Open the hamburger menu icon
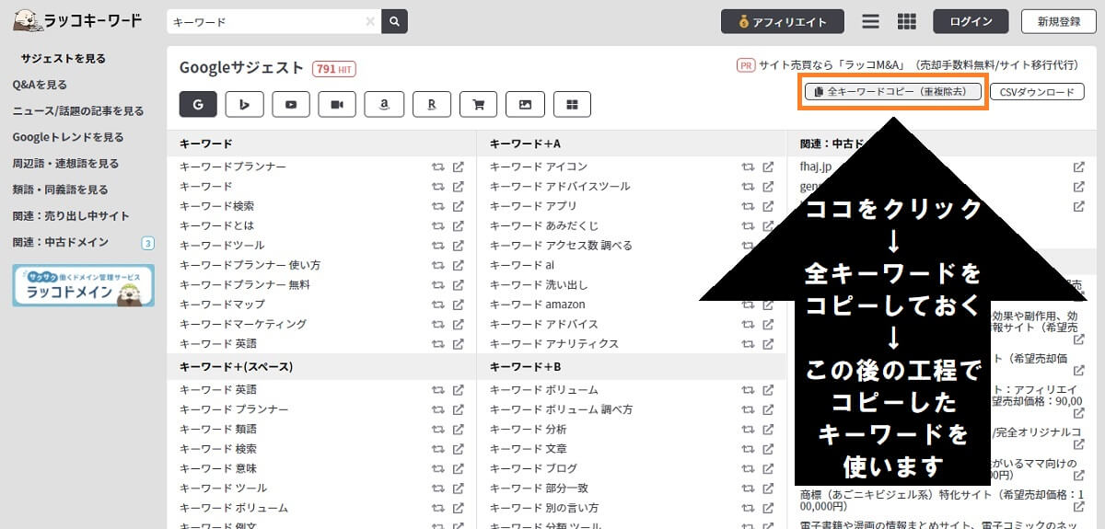This screenshot has width=1105, height=529. 870,21
